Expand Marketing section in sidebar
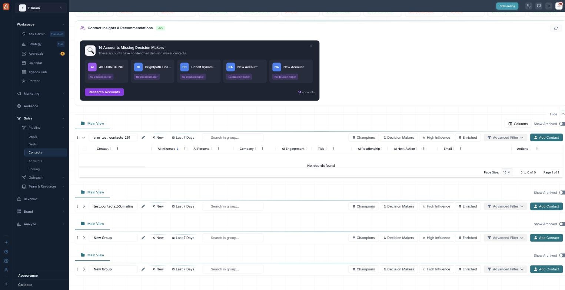 40,94
